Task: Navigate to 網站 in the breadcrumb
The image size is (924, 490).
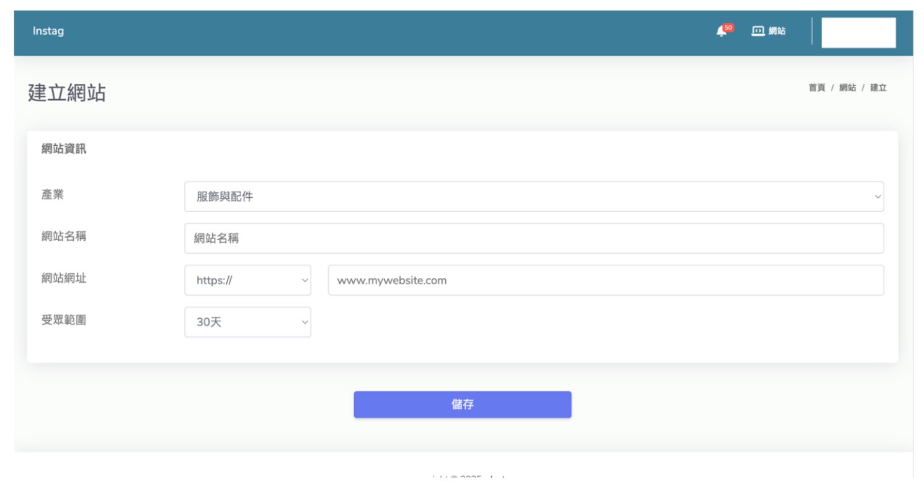Action: 848,88
